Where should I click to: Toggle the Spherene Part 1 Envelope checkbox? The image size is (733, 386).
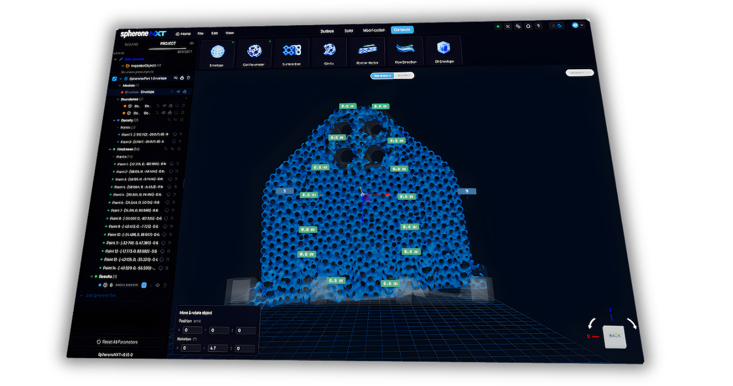click(x=115, y=79)
